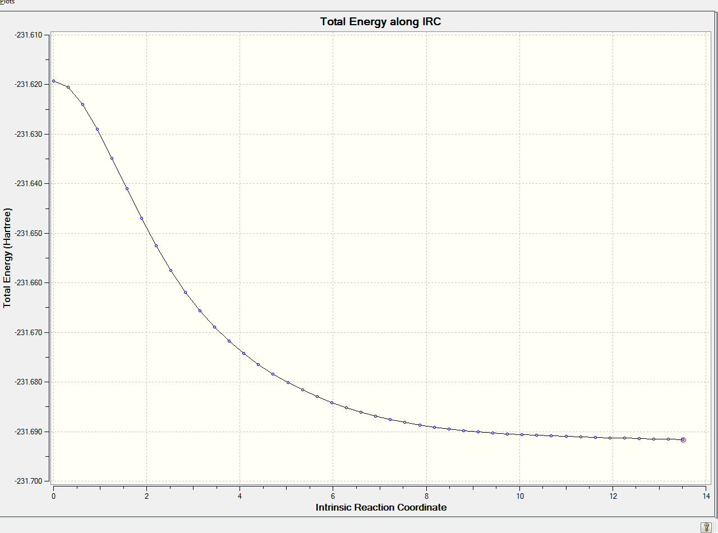Screen dimensions: 718x533
Task: Click the x-axis tick label 12
Action: tap(613, 496)
